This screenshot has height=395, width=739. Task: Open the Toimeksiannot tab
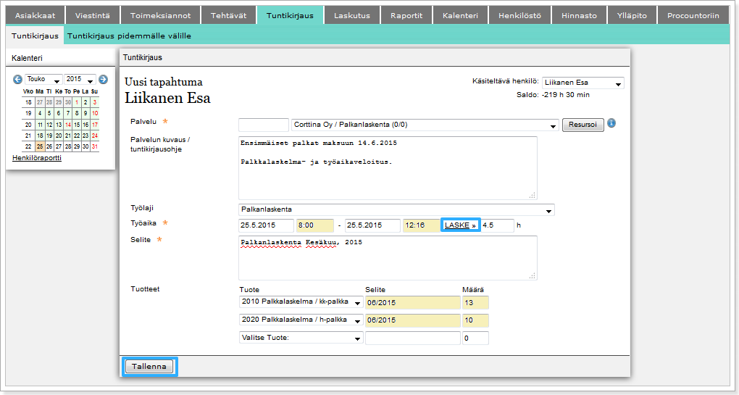(161, 15)
